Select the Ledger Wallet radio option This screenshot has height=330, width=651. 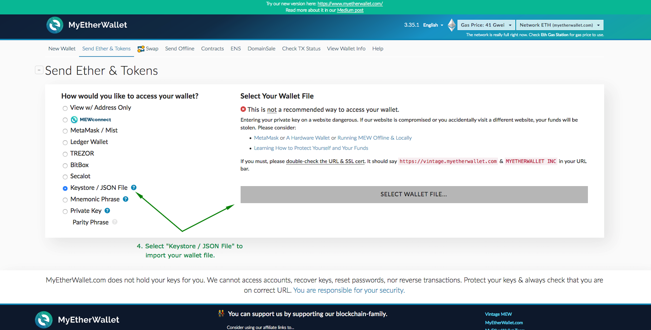tap(65, 143)
